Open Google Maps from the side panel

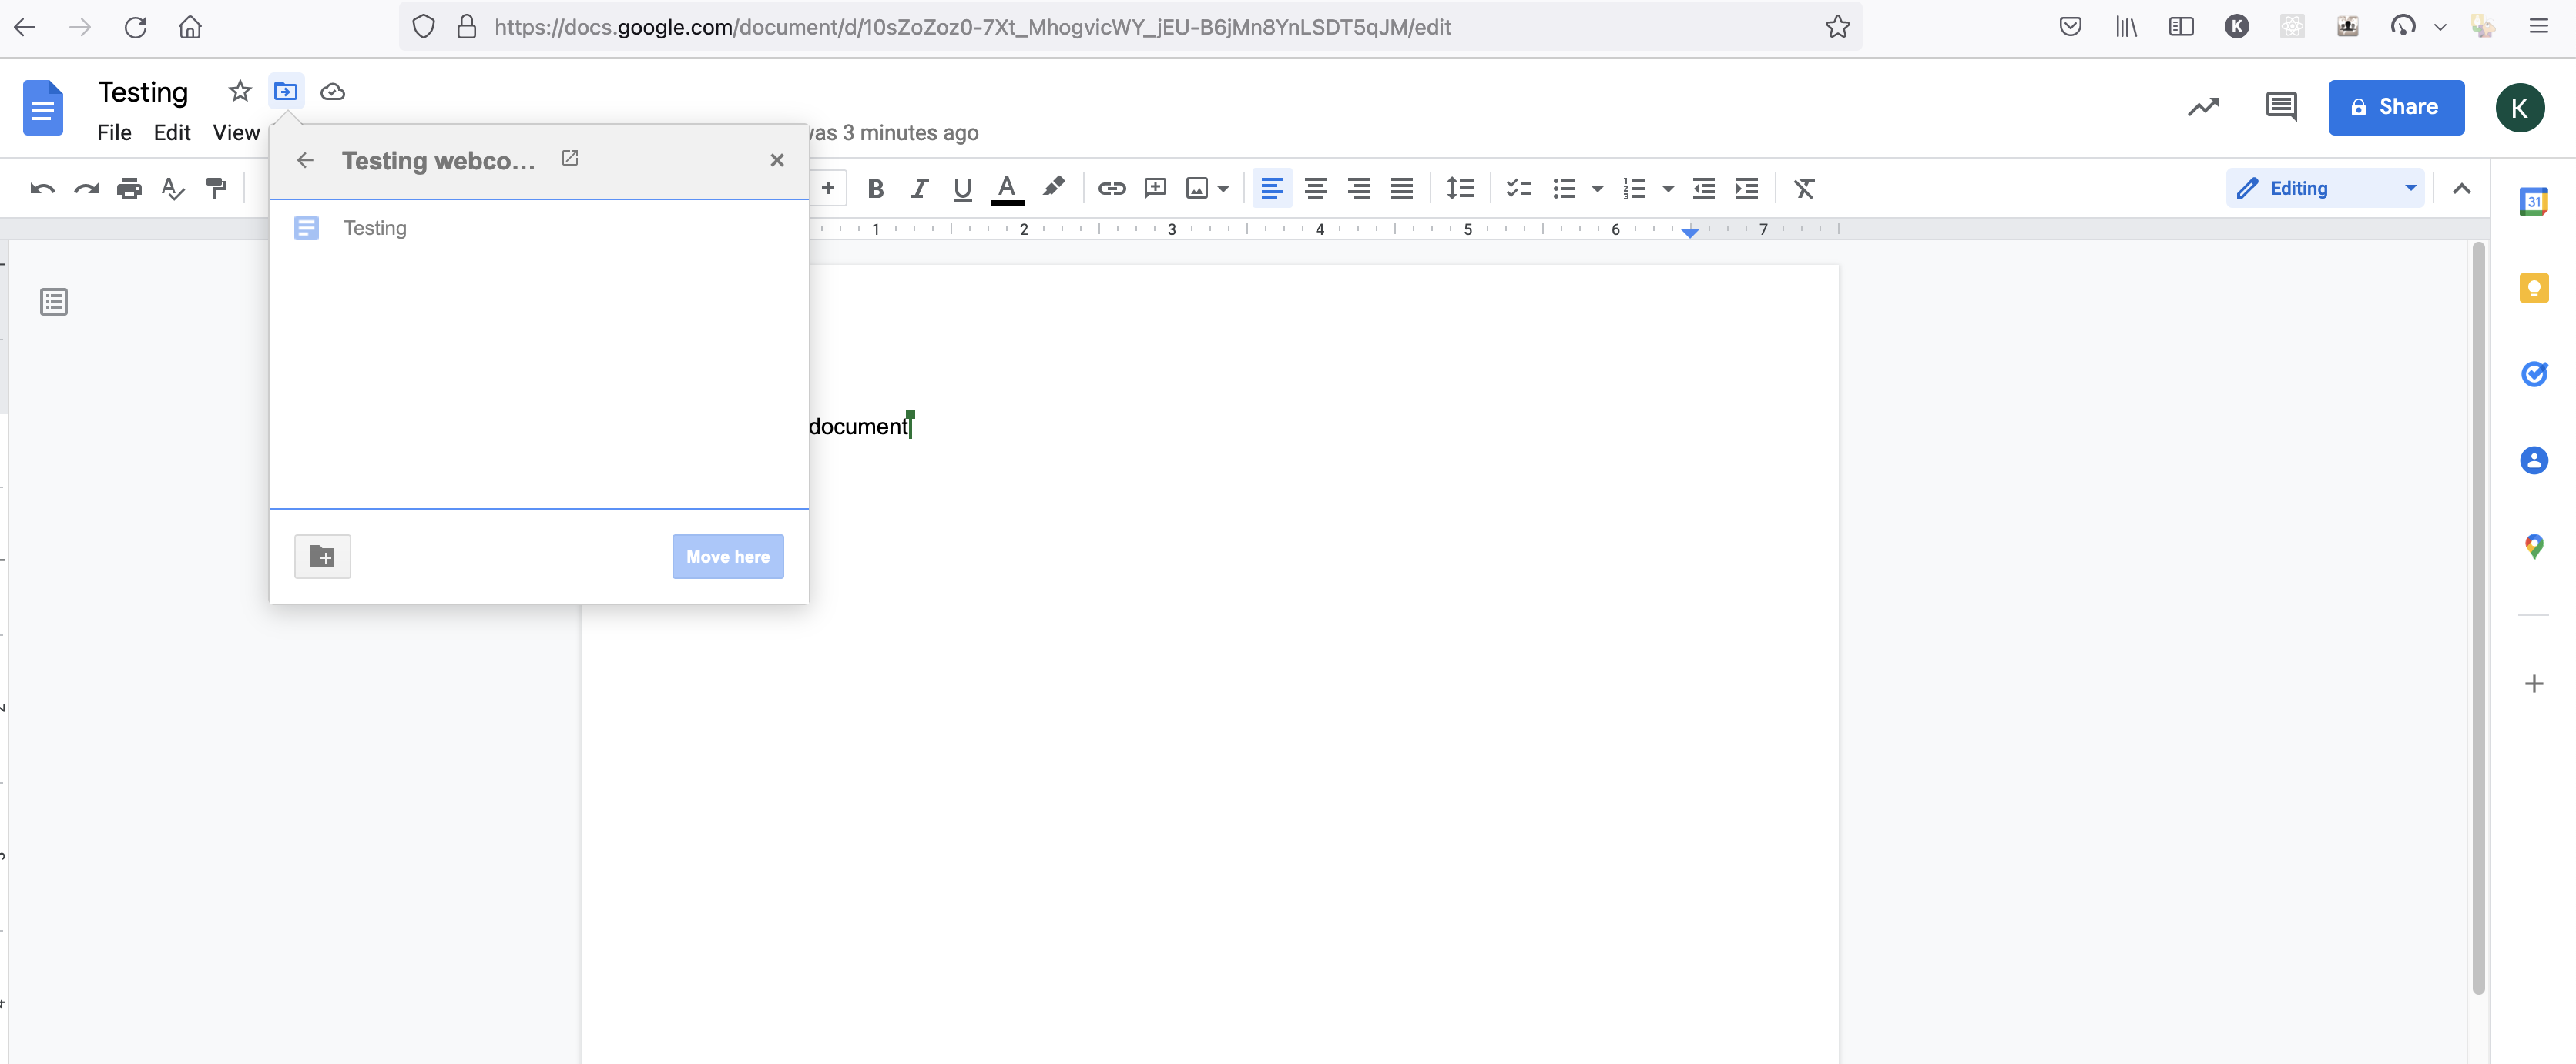coord(2535,547)
